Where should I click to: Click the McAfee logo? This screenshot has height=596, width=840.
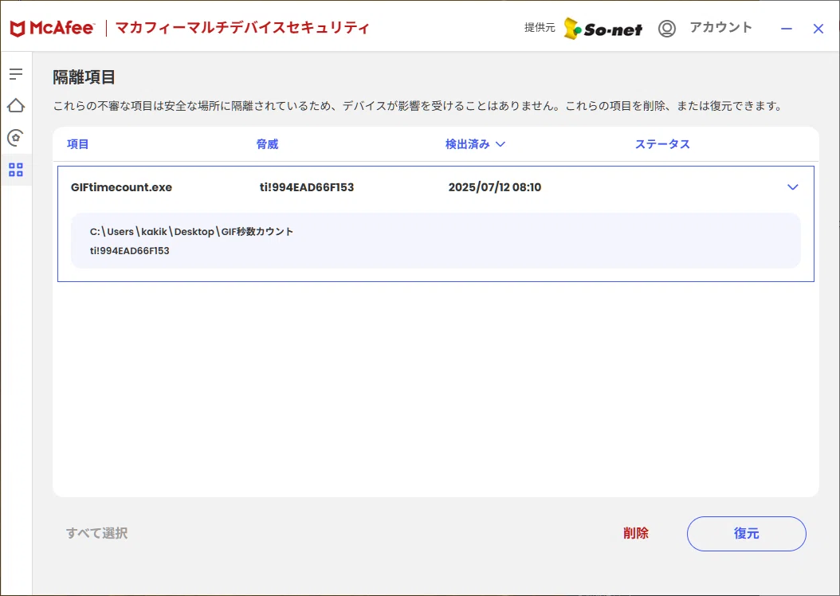pyautogui.click(x=52, y=28)
